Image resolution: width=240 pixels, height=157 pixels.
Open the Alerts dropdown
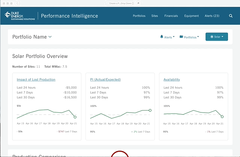167,37
